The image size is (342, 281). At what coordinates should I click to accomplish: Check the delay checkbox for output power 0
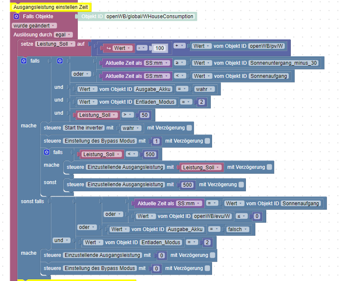(x=212, y=255)
